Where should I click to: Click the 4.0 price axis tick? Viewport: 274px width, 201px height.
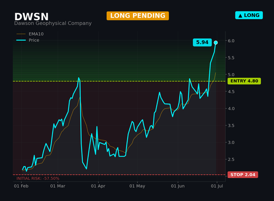(231, 108)
